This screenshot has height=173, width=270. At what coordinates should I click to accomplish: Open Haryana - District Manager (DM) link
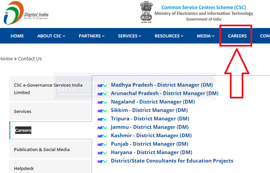[x=152, y=152]
